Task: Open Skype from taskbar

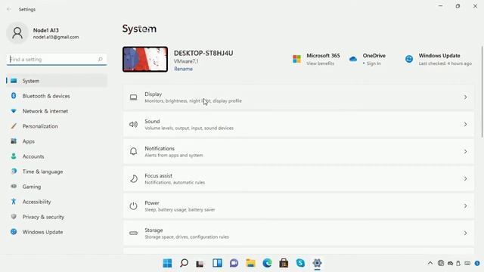Action: click(300, 263)
